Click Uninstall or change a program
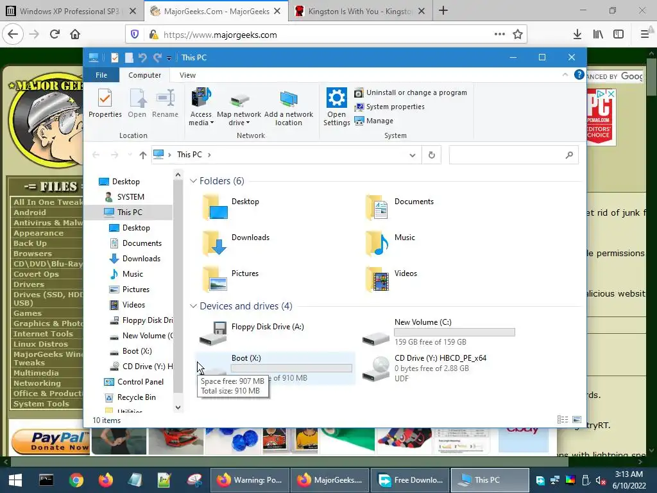The height and width of the screenshot is (493, 657). point(411,92)
